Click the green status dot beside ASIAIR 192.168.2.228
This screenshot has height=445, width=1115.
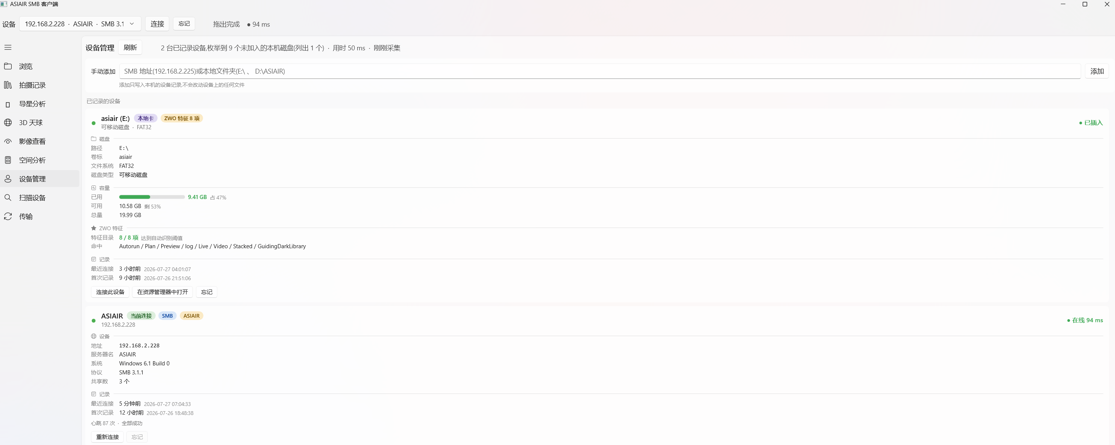tap(94, 321)
